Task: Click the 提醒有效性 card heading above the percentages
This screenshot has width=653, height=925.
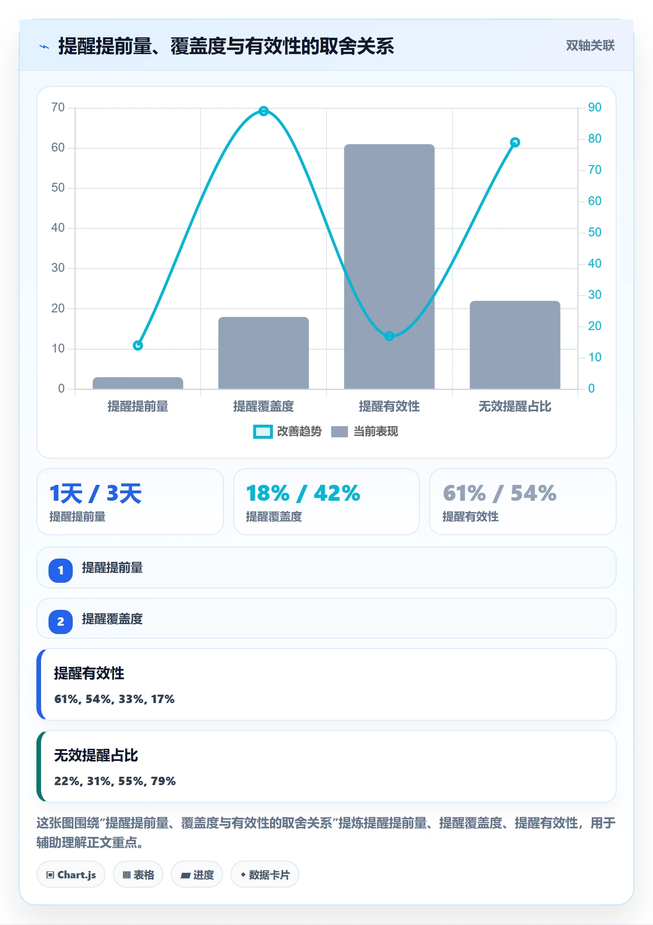Action: (x=89, y=673)
